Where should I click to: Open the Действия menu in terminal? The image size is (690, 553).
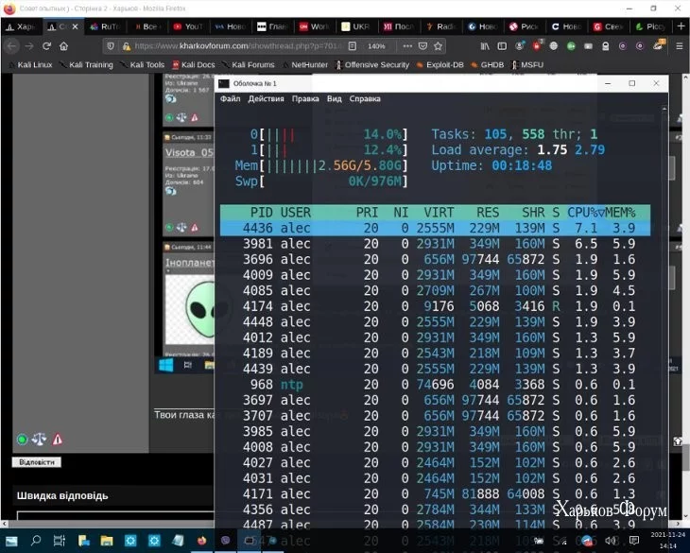tap(266, 98)
